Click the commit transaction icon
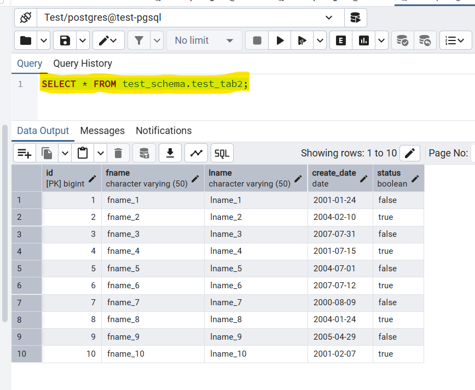 [x=403, y=40]
